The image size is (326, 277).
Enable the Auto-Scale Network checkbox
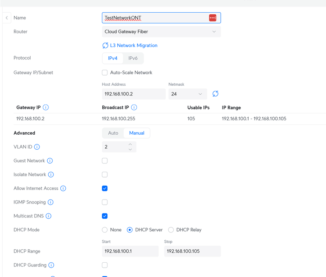(x=105, y=73)
